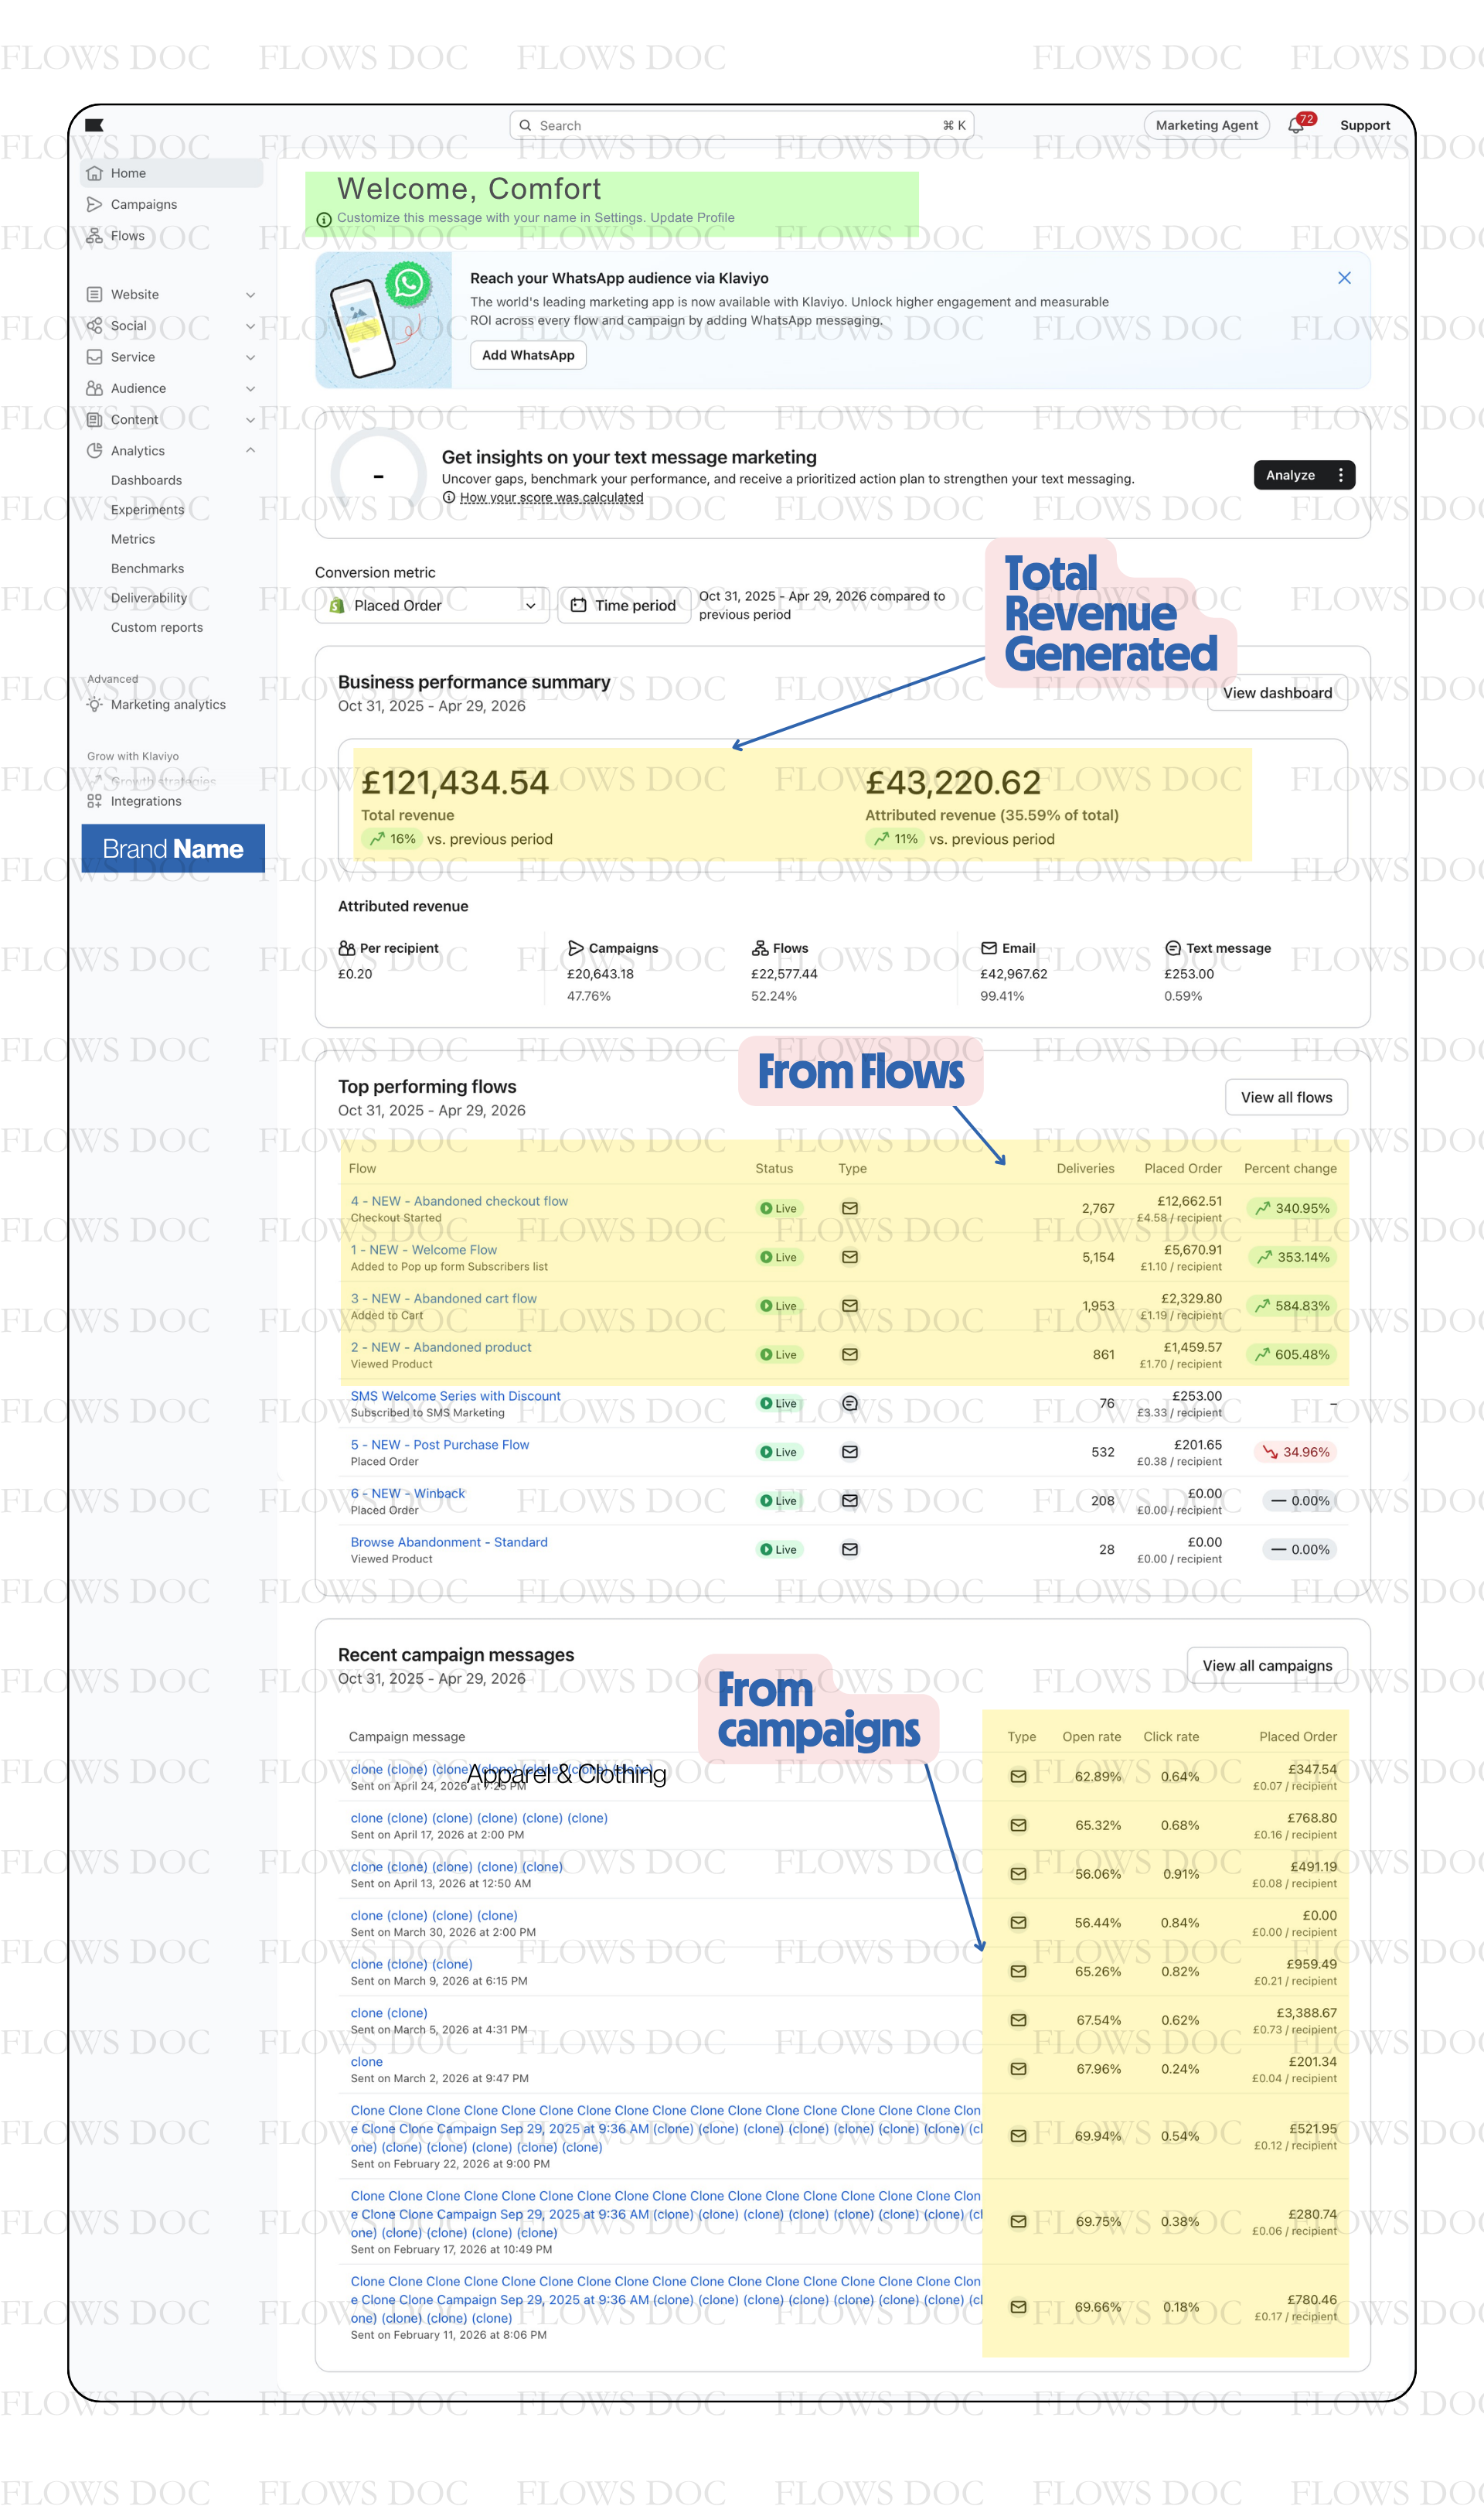1484x2506 pixels.
Task: Click the Text message bubble icon
Action: (x=1173, y=948)
